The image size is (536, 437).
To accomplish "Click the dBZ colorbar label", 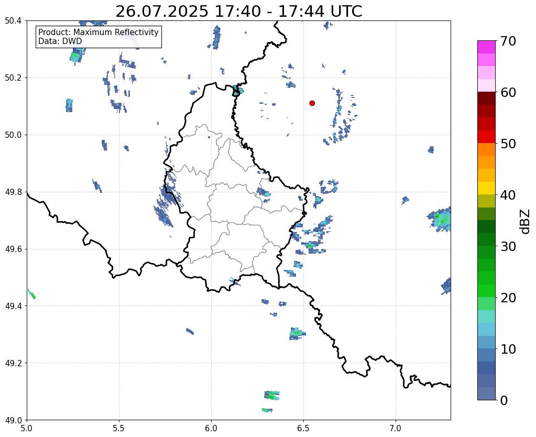I will click(x=526, y=222).
